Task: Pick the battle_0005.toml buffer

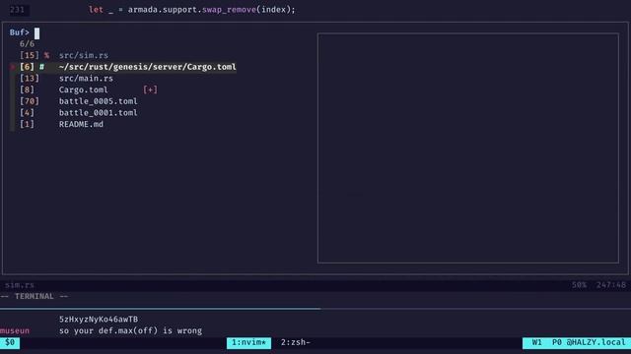Action: click(99, 101)
